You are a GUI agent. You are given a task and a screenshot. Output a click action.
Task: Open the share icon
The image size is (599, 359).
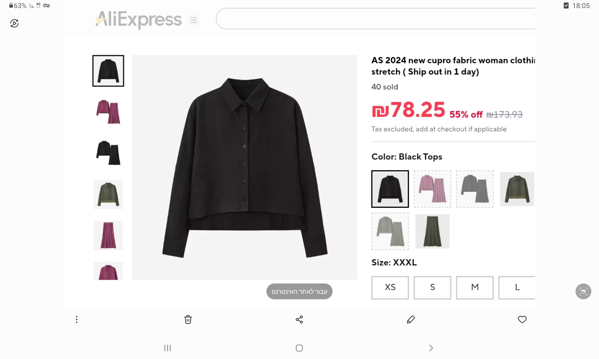[x=299, y=320]
